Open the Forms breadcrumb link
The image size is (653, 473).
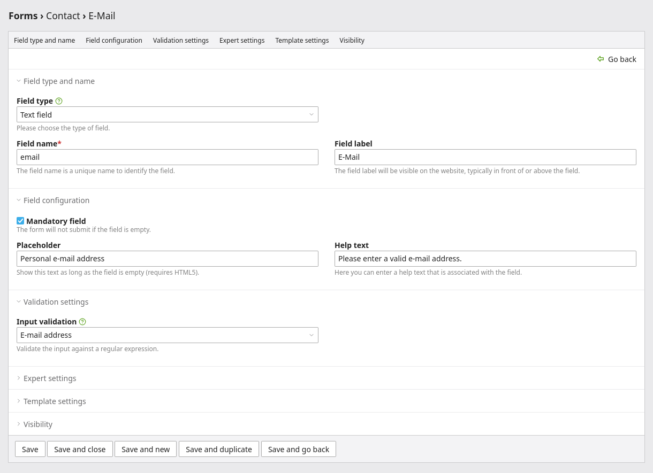(x=23, y=16)
